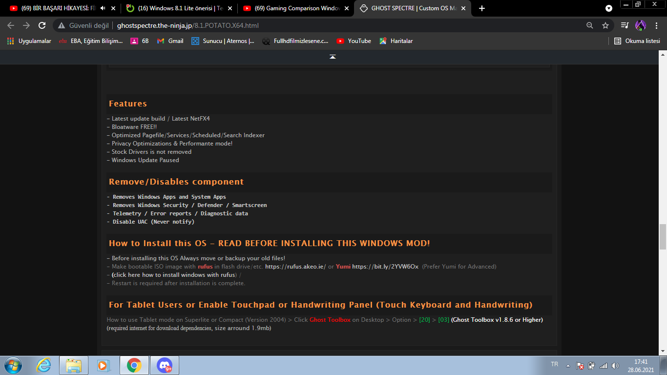Click the Show desktop button
The image size is (667, 375).
(x=664, y=365)
